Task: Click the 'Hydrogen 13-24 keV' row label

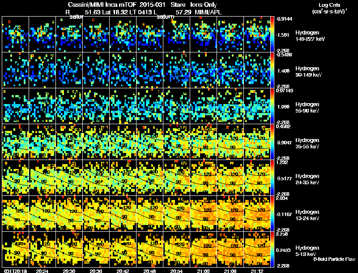Action: (307, 215)
